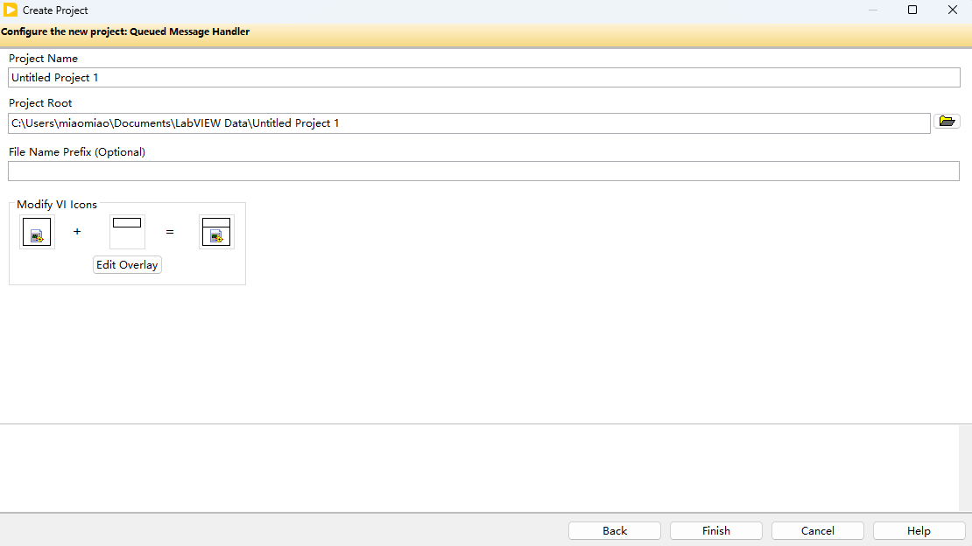
Task: Open the Edit Overlay editor
Action: tap(127, 265)
